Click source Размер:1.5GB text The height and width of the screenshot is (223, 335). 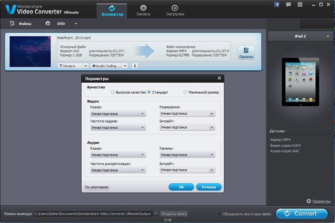click(71, 55)
